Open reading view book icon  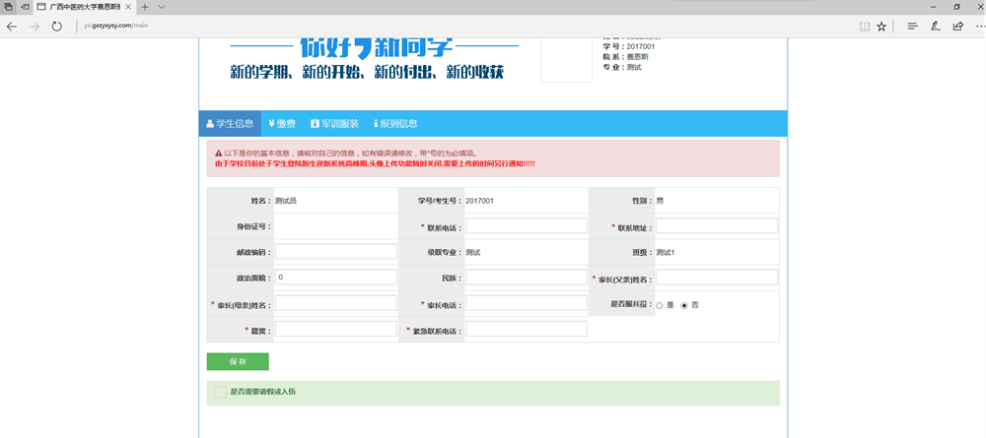click(x=864, y=27)
